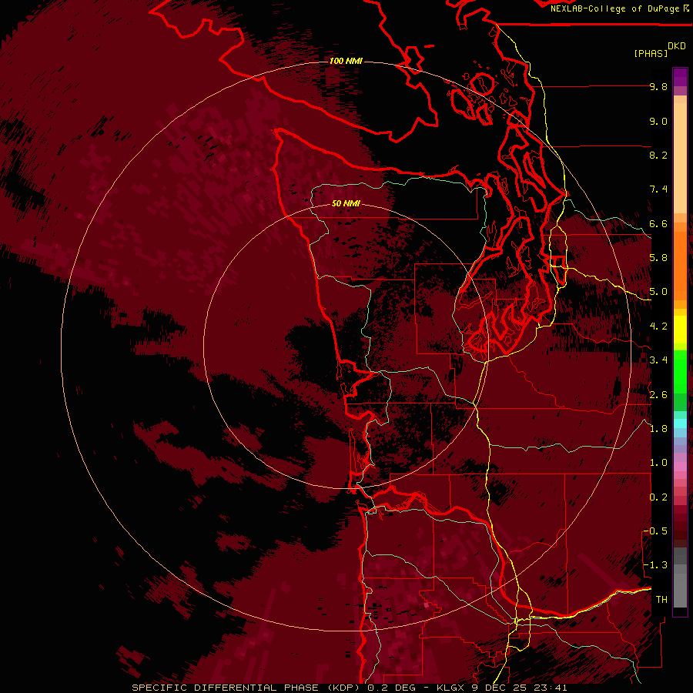This screenshot has height=693, width=693.
Task: Click the -1.3 value on color scale
Action: pyautogui.click(x=656, y=565)
